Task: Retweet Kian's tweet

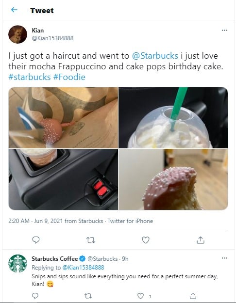Action: click(91, 240)
